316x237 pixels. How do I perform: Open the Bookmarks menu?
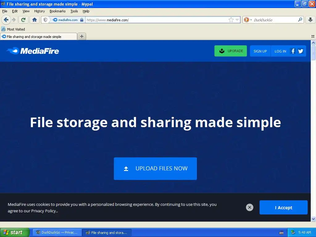57,11
